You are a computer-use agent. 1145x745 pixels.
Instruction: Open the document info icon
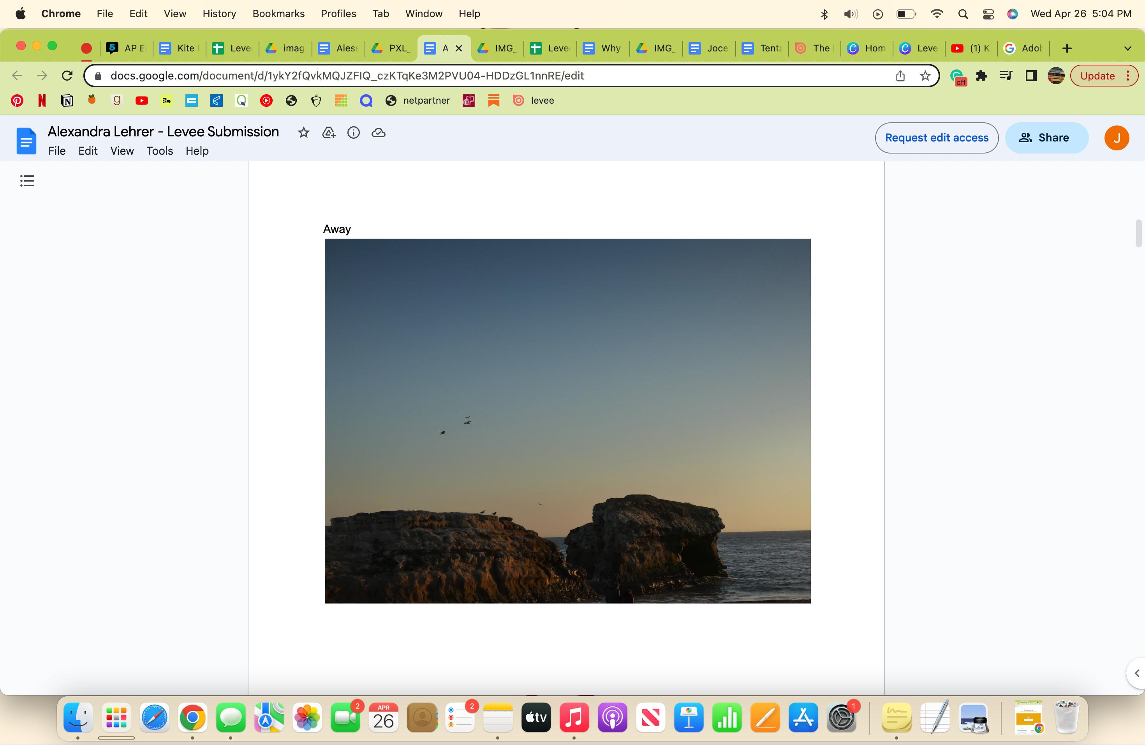point(354,133)
